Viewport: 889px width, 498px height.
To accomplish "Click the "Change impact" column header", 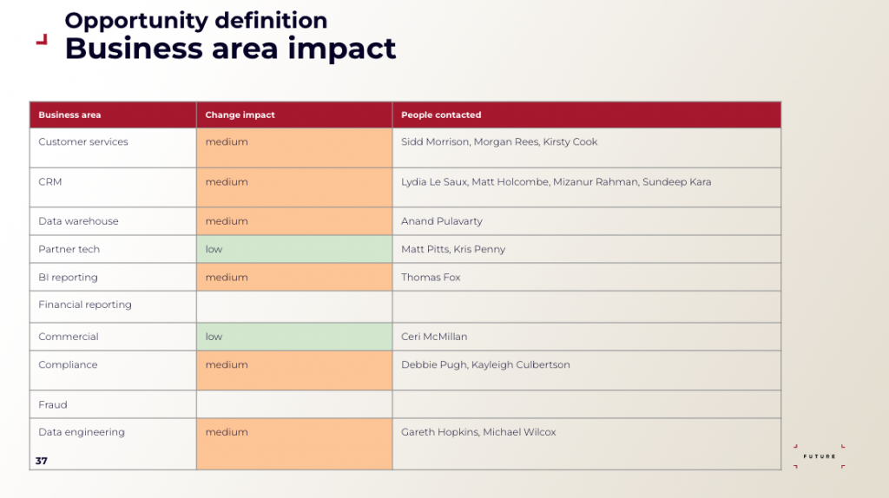I will (x=240, y=115).
